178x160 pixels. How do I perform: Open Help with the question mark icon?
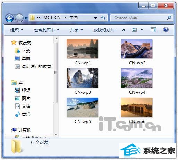166,30
